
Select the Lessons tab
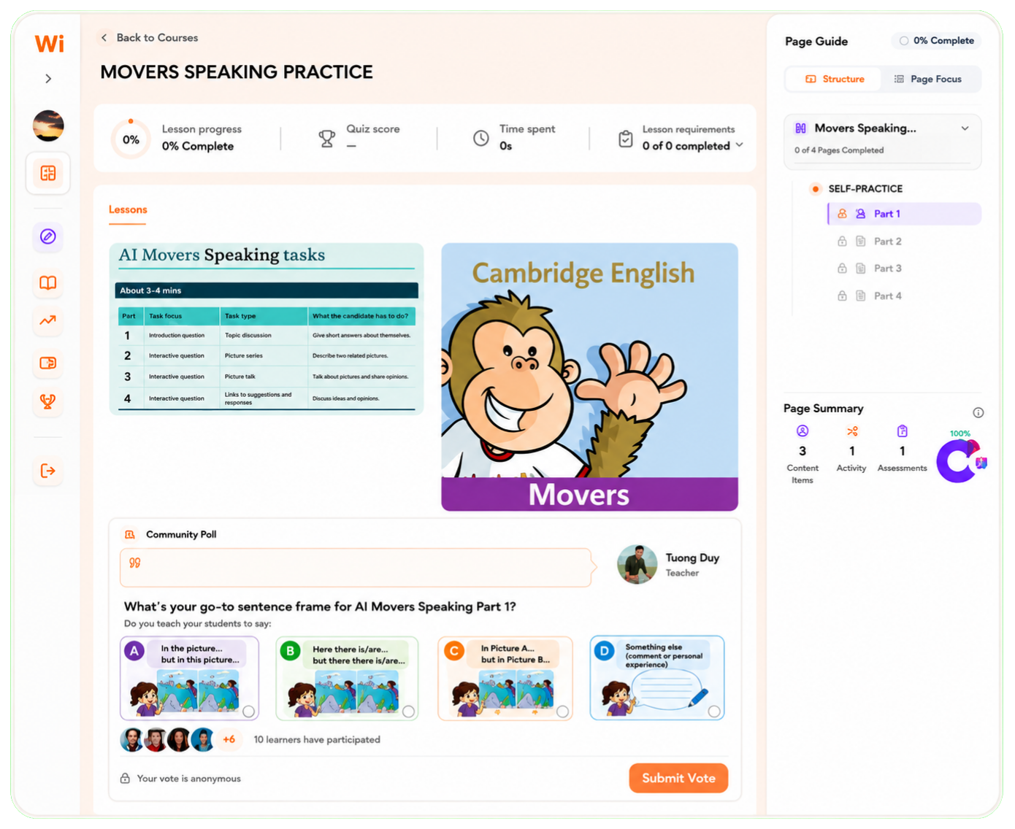click(128, 210)
